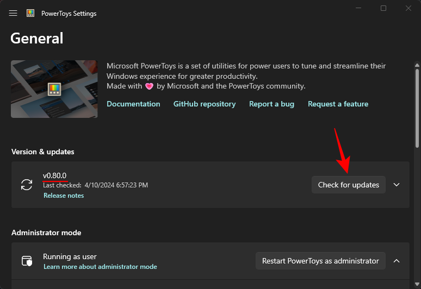Click the PowerToys hero banner image
This screenshot has height=289, width=421.
[x=54, y=89]
